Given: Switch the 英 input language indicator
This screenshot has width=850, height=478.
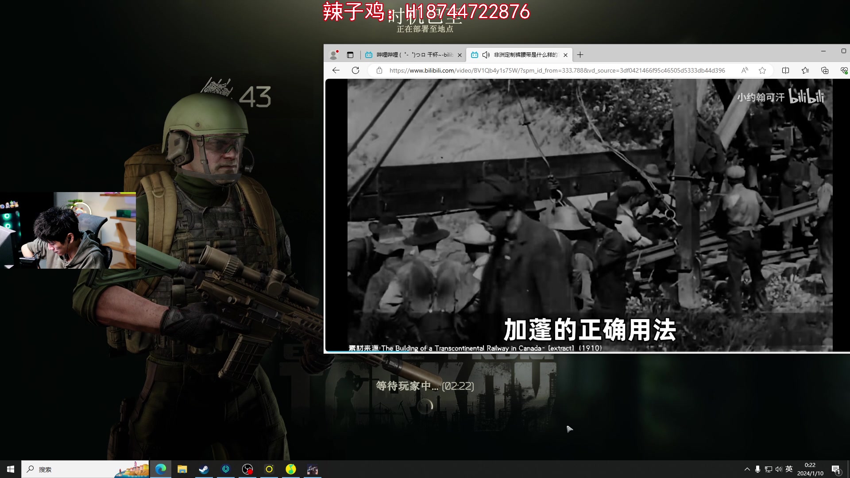Looking at the screenshot, I should coord(789,469).
